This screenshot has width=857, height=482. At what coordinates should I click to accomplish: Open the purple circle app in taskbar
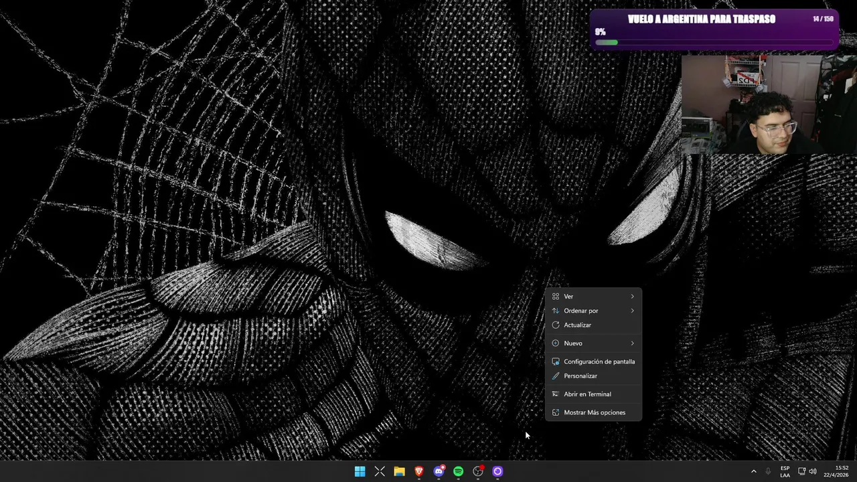point(497,471)
